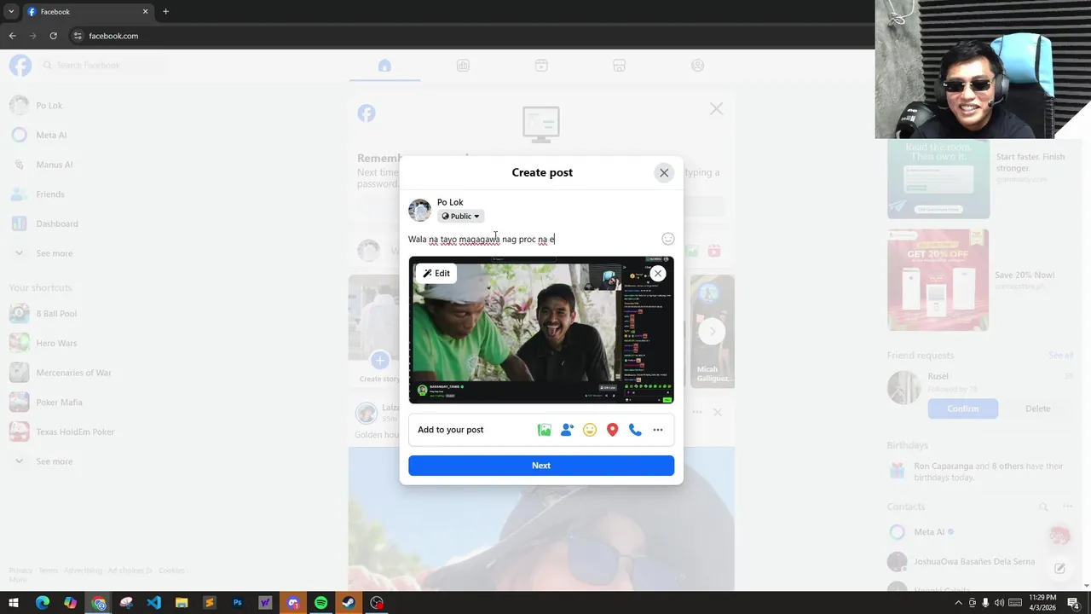Click the Search Facebook box
This screenshot has height=614, width=1091.
pyautogui.click(x=102, y=65)
